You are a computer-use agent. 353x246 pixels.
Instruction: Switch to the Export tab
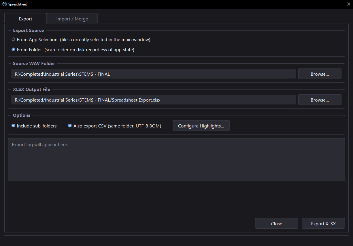(x=26, y=19)
